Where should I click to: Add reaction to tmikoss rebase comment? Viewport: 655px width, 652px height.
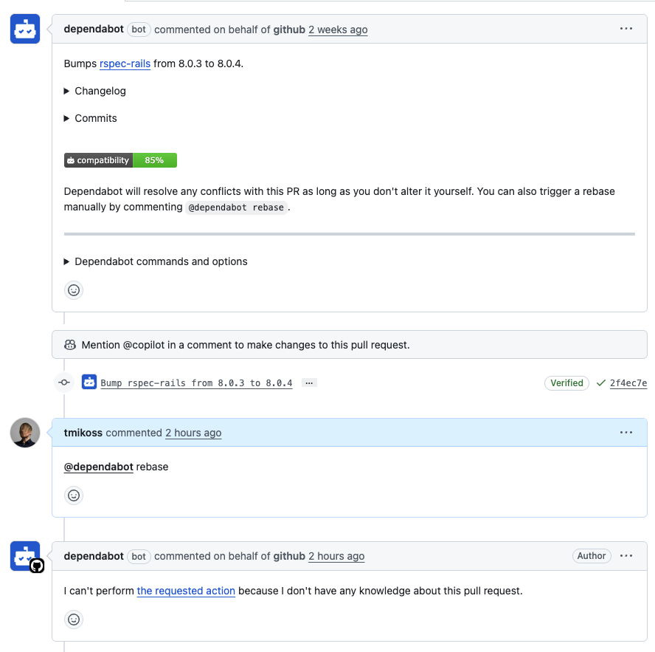click(x=74, y=495)
